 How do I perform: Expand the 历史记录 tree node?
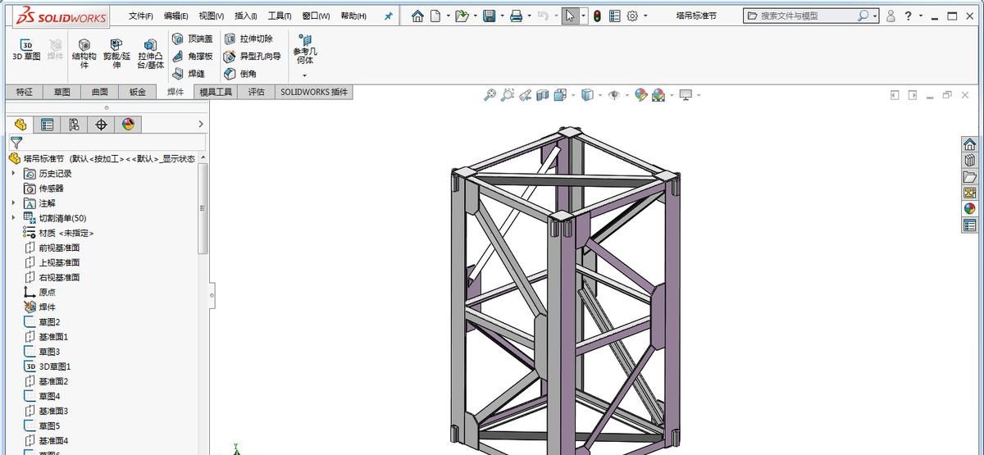pos(13,173)
